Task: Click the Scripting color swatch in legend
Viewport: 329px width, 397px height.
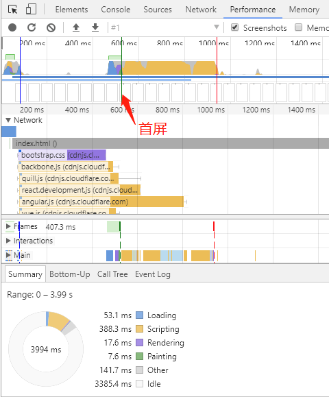Action: tap(139, 329)
